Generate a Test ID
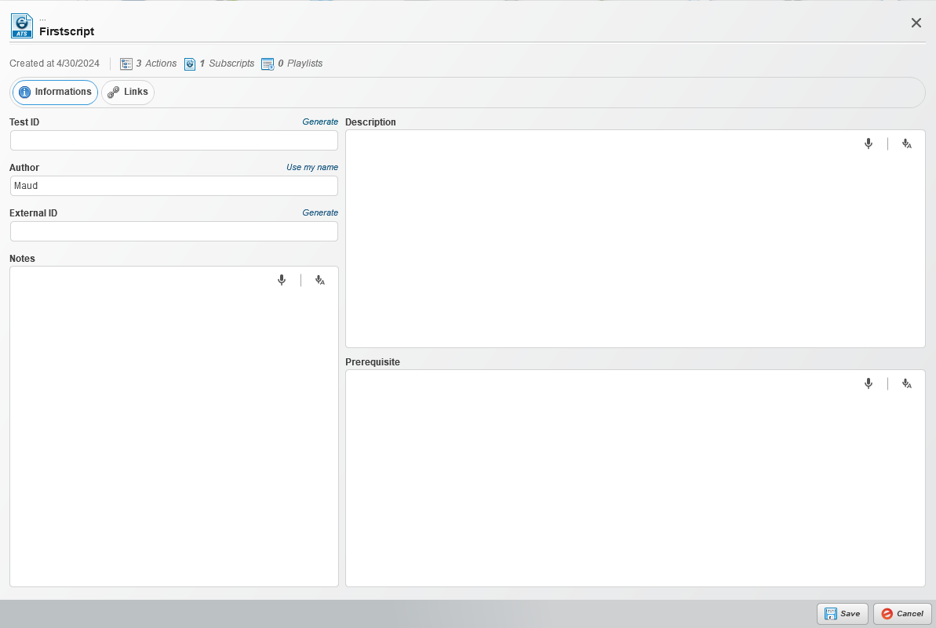The height and width of the screenshot is (628, 936). click(x=320, y=122)
